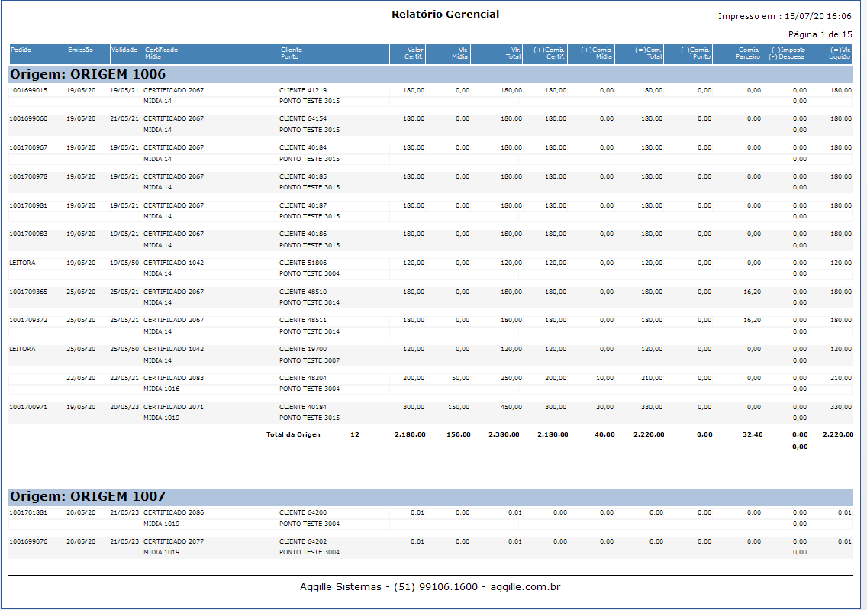Click the Impresso em timestamp
Viewport: 867px width, 610px height.
785,16
